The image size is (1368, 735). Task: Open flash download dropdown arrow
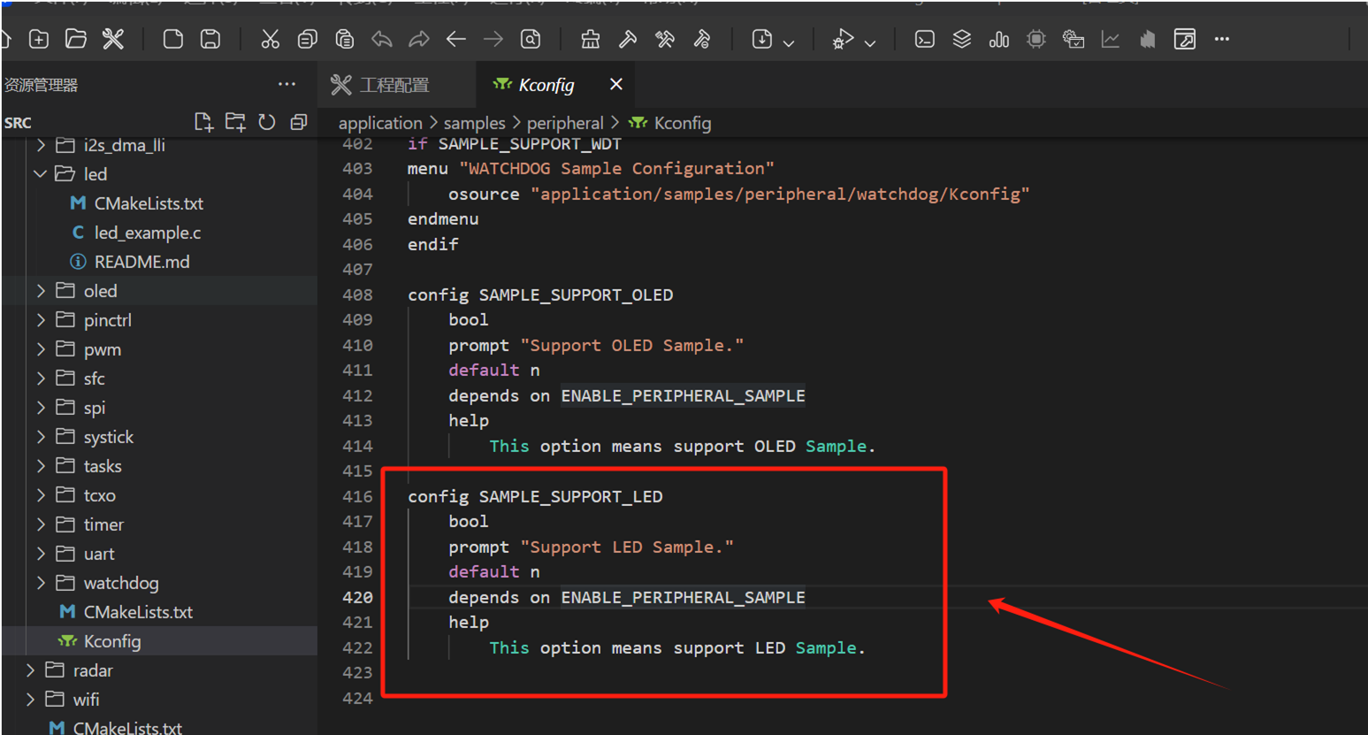789,42
